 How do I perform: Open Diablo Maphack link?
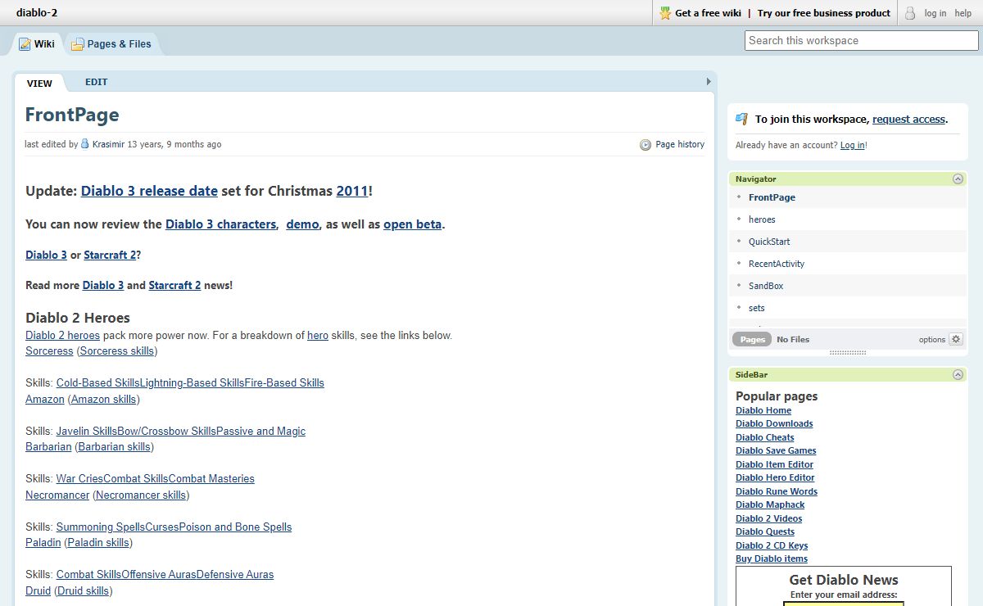(x=770, y=504)
